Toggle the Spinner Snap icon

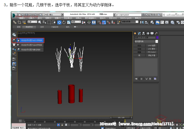113,22
